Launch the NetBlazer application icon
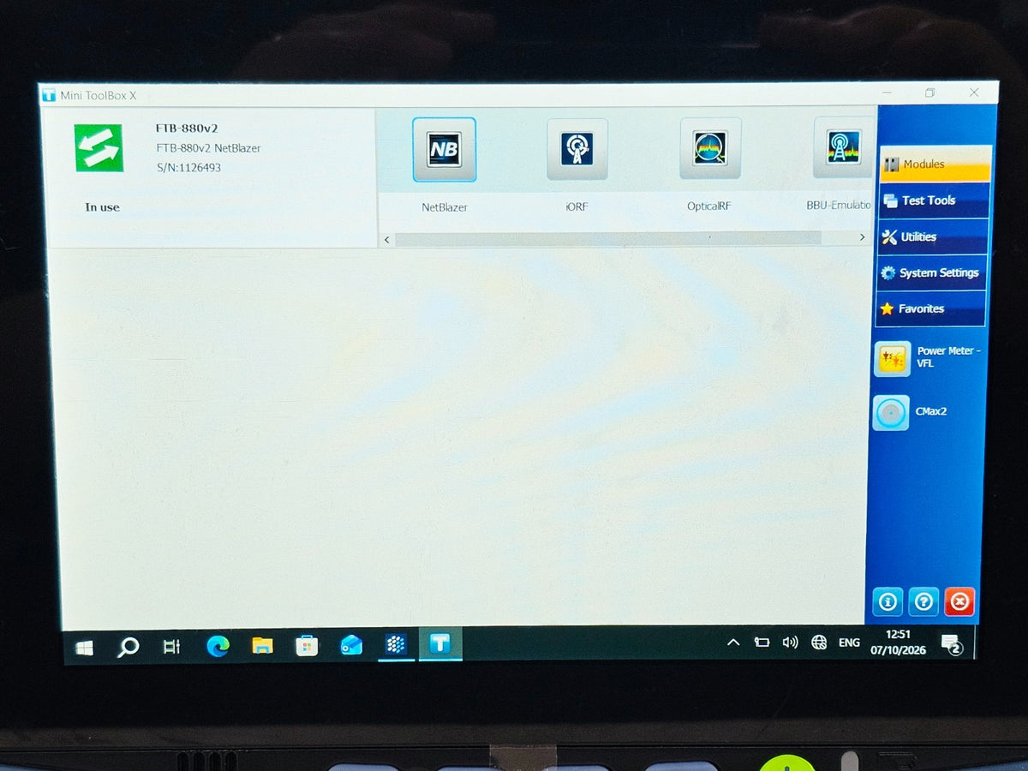1028x771 pixels. pos(444,150)
